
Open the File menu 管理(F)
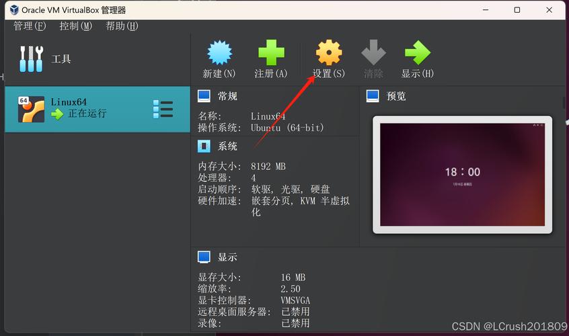[x=30, y=26]
